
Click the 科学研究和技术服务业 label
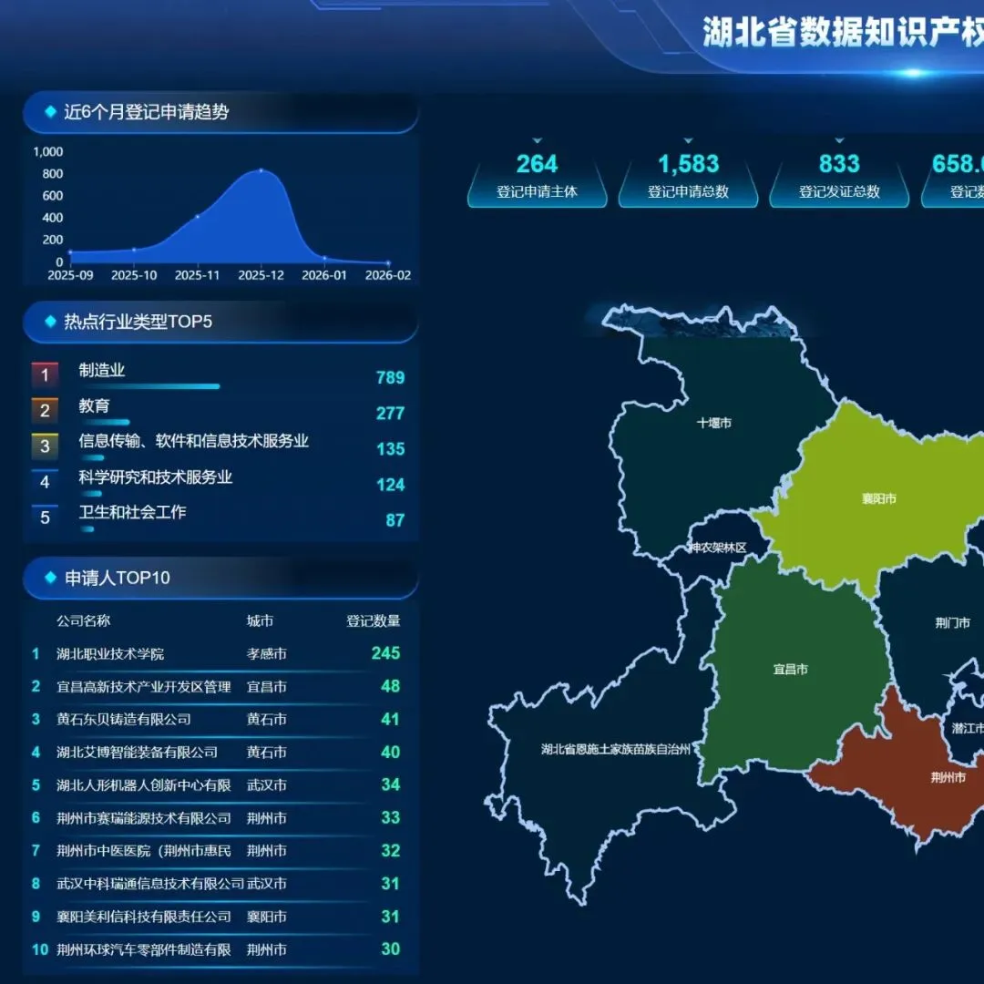[x=156, y=477]
